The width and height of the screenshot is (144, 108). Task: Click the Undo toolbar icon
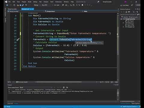click(26, 5)
